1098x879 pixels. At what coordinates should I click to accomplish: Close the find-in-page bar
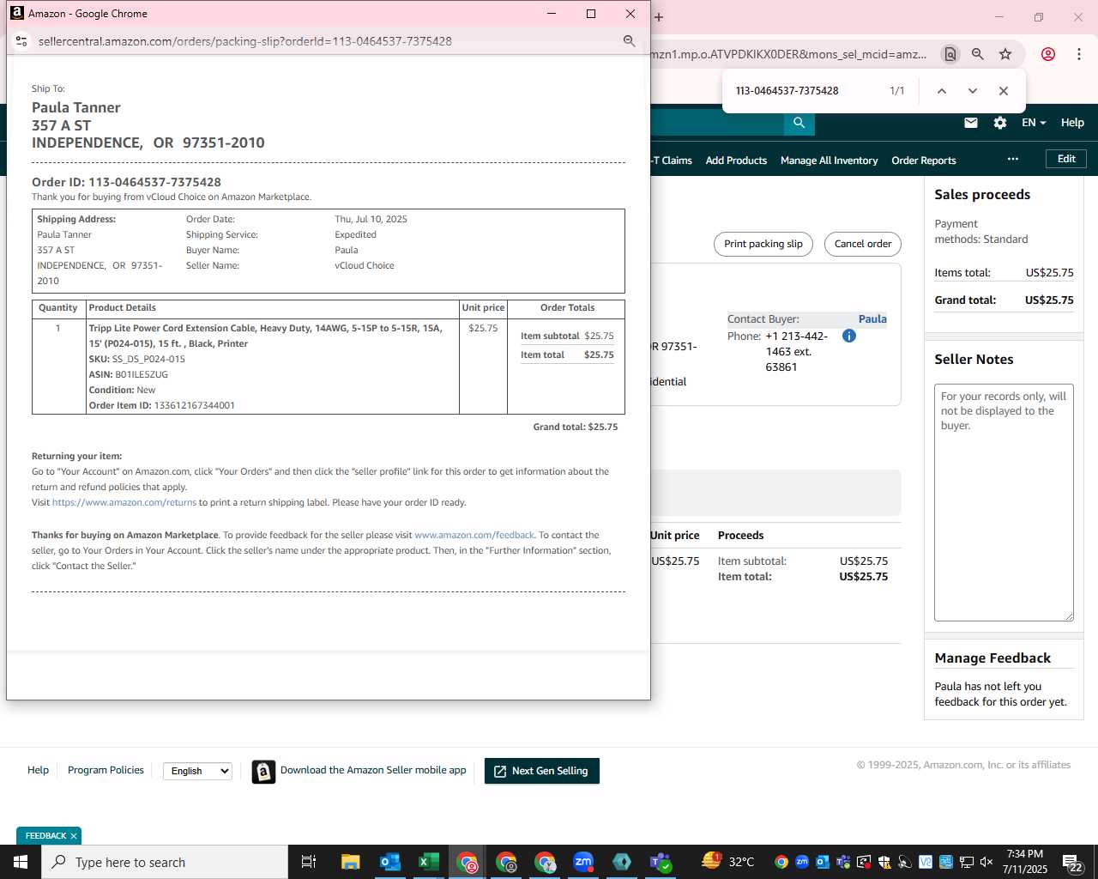(x=1004, y=91)
